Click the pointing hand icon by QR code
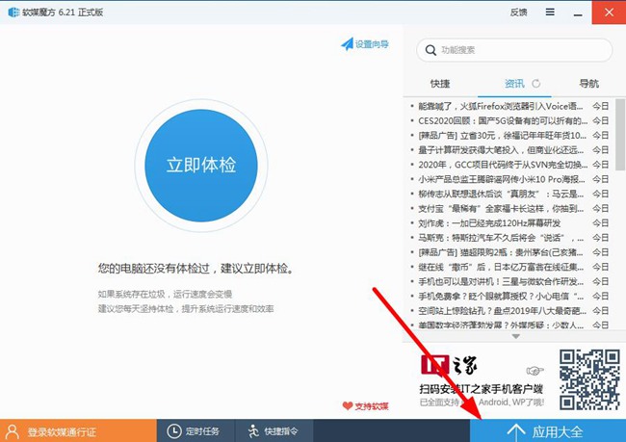Viewport: 626px width, 442px height. click(x=535, y=371)
